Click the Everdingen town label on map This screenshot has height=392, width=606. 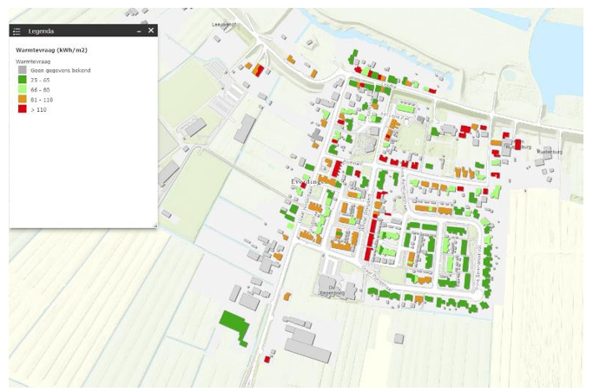[x=306, y=182]
